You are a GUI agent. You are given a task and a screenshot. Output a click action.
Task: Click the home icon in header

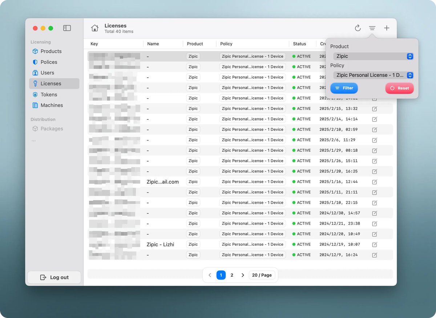pyautogui.click(x=95, y=28)
